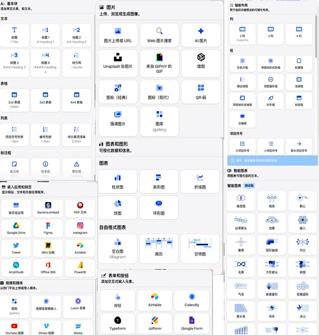Insert a 按钮 button element

[x=118, y=300]
